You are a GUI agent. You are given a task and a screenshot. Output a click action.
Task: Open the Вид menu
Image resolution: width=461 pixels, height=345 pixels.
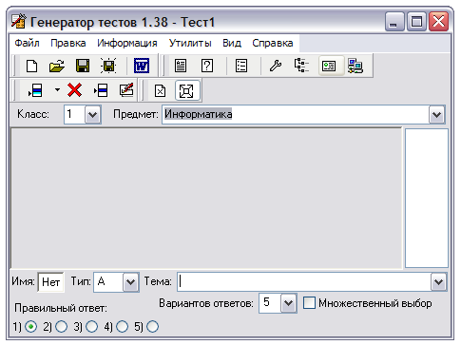click(232, 43)
